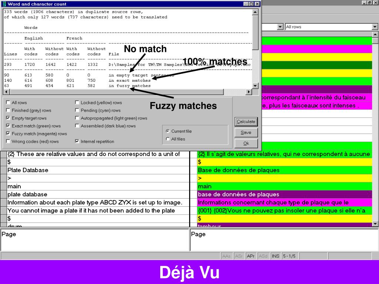Check Autopropagated (light green) rows
Viewport: 379px width, 284px height.
click(x=77, y=118)
